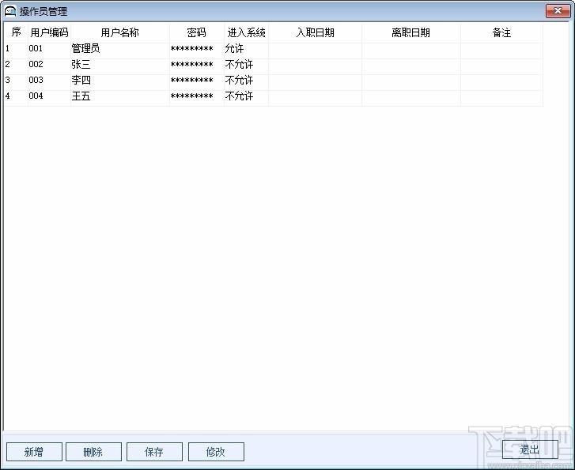Click sequence number 1 in first row
The height and width of the screenshot is (470, 575).
[x=8, y=48]
